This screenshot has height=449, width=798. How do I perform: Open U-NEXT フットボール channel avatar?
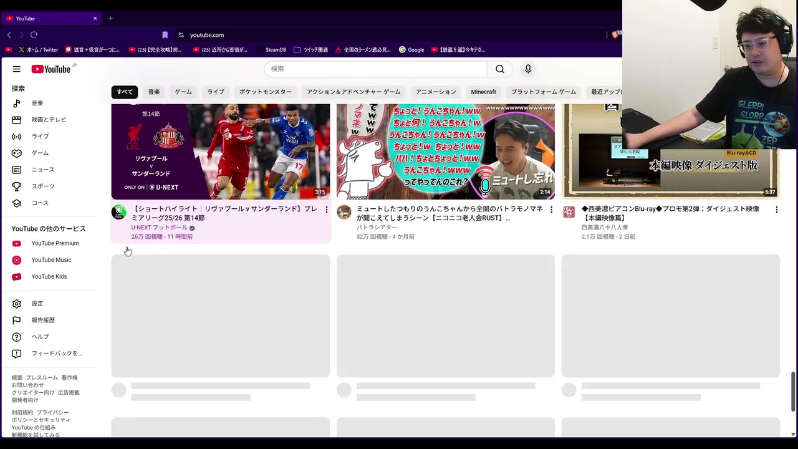[118, 212]
